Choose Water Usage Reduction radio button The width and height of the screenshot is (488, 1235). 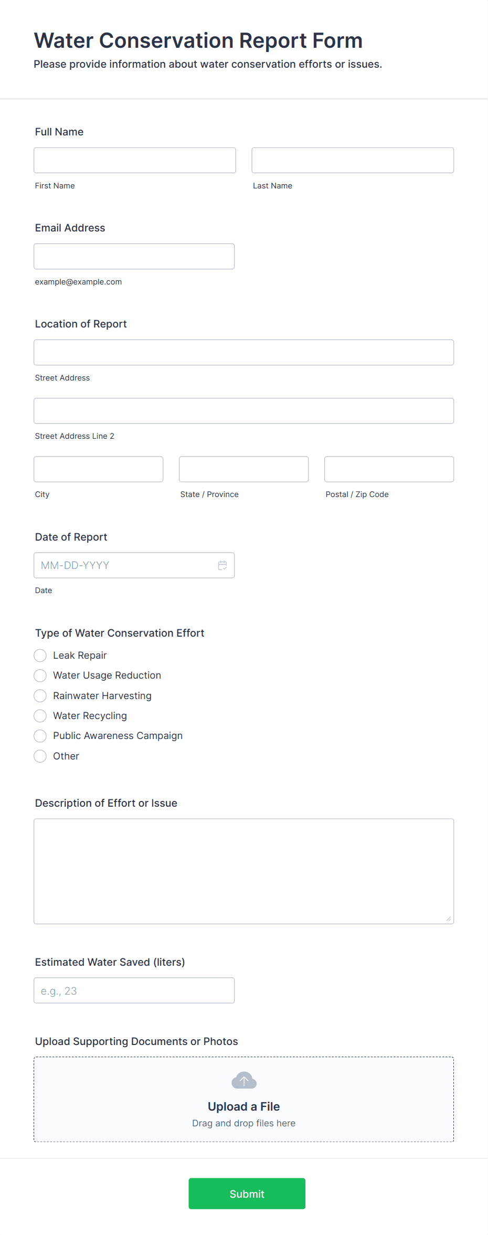pos(40,675)
